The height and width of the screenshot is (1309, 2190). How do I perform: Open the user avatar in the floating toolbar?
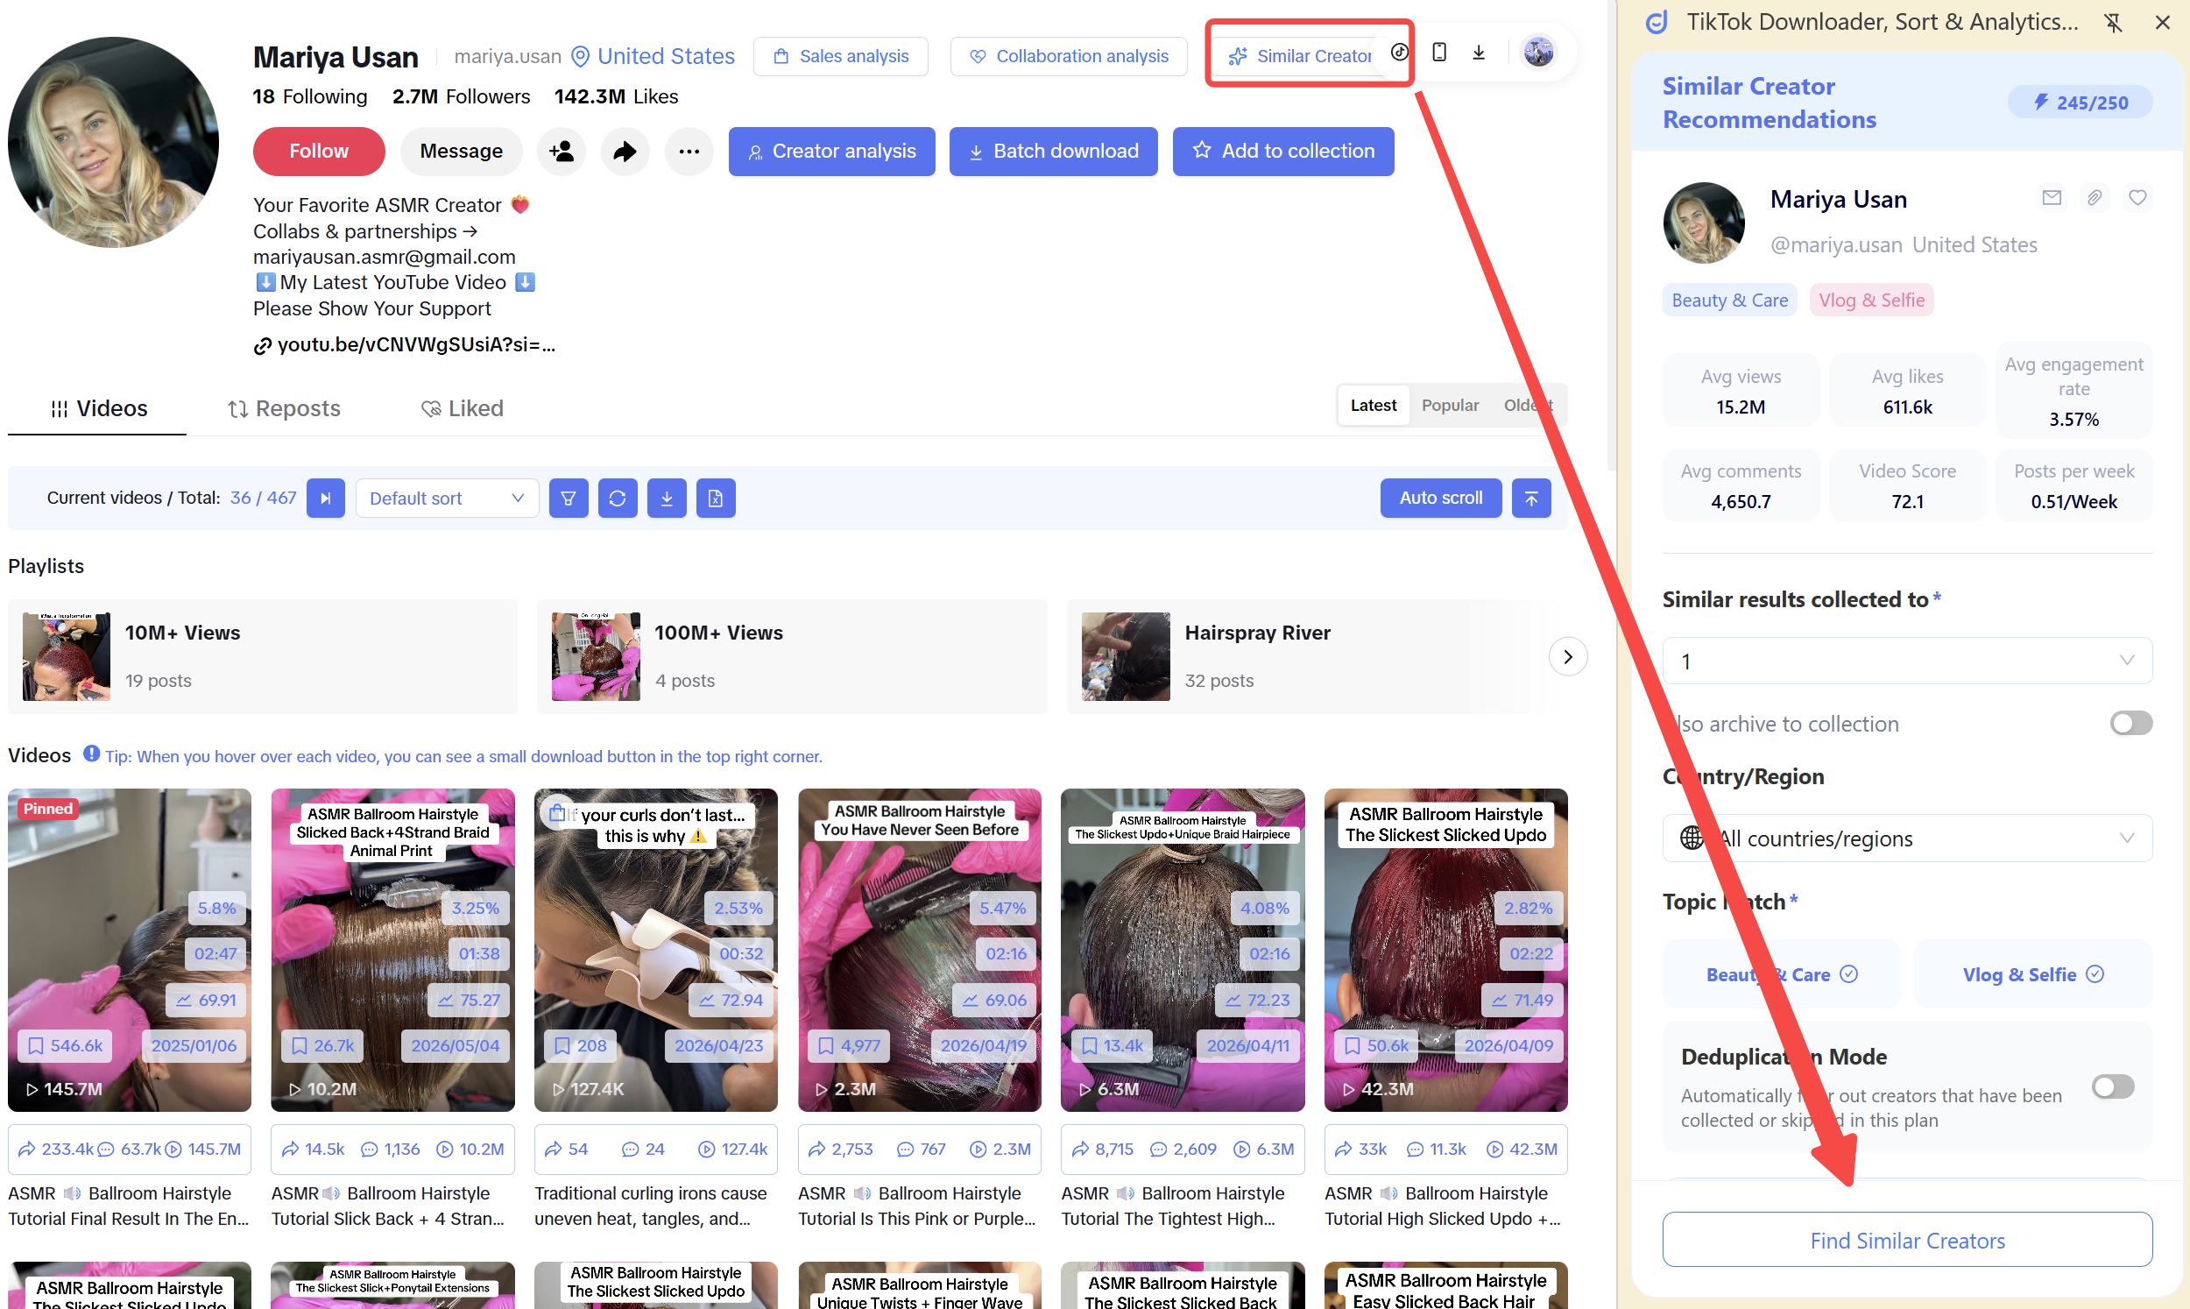[1538, 52]
